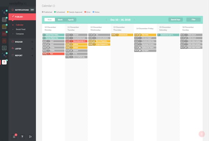Go to next week arrow

click(x=134, y=20)
